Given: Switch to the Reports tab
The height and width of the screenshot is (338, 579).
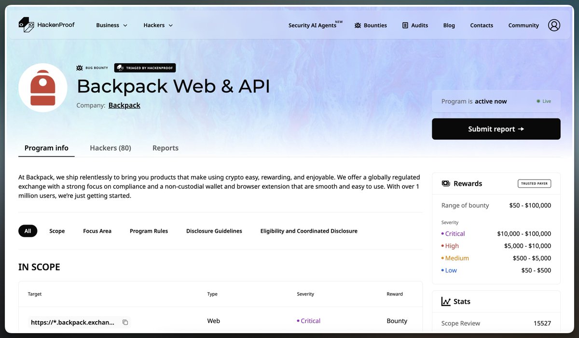Looking at the screenshot, I should (x=165, y=148).
